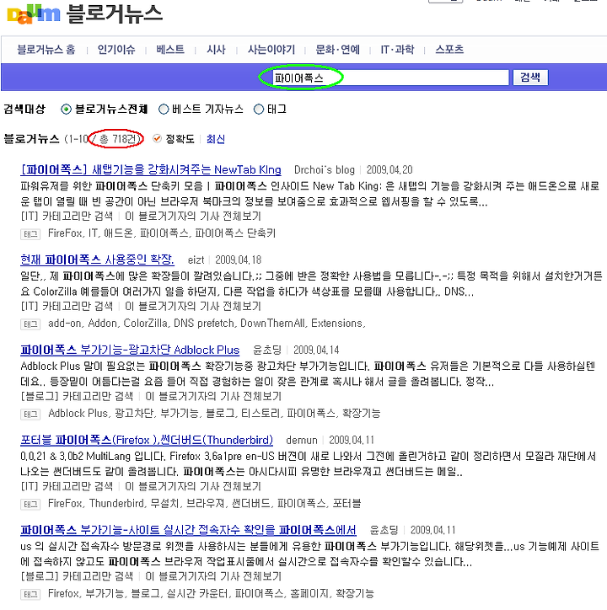Image resolution: width=607 pixels, height=610 pixels.
Task: Open the 시사 menu item
Action: point(216,50)
